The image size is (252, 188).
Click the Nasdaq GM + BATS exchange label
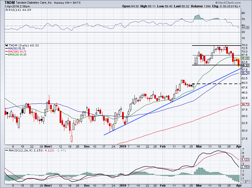(67, 3)
